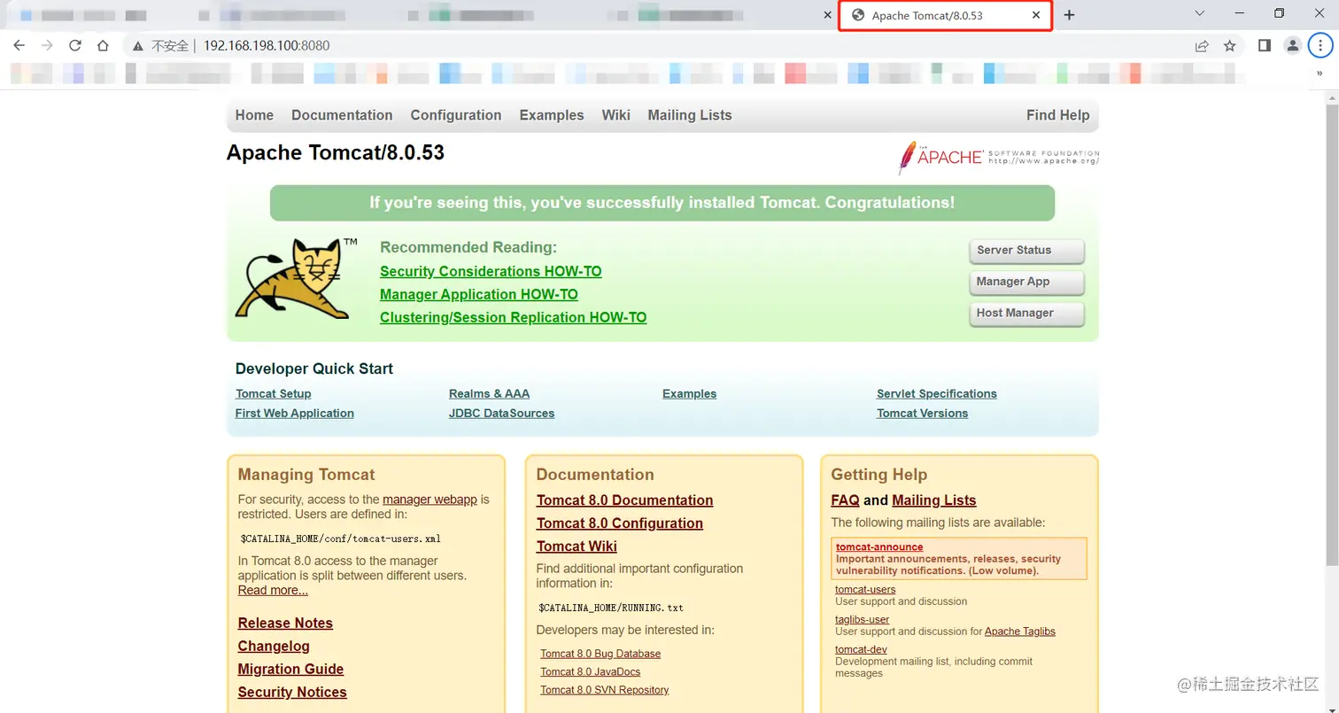Open Chrome three-dot menu

(1320, 45)
